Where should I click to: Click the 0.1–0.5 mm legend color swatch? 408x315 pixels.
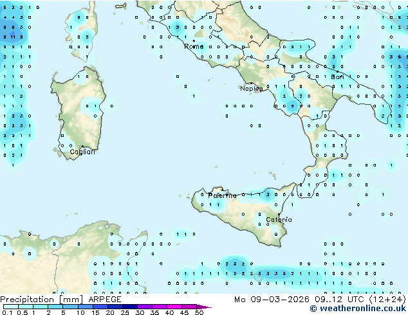pyautogui.click(x=11, y=307)
